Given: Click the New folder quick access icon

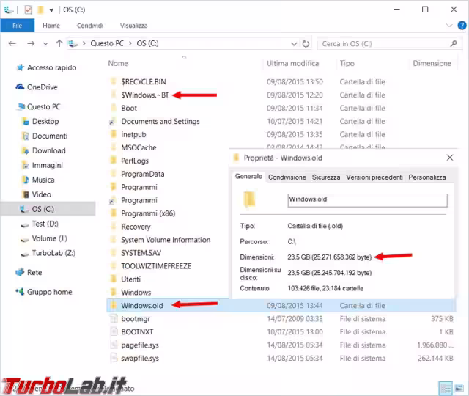Looking at the screenshot, I should click(40, 10).
